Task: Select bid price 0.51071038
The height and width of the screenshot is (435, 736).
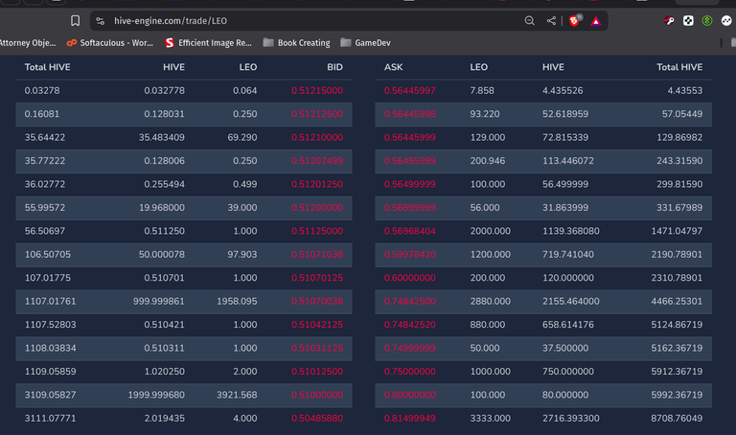Action: point(317,254)
